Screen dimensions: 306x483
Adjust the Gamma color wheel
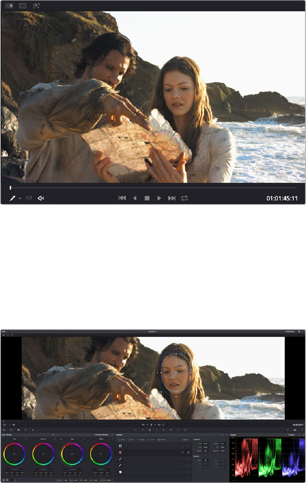pos(43,454)
